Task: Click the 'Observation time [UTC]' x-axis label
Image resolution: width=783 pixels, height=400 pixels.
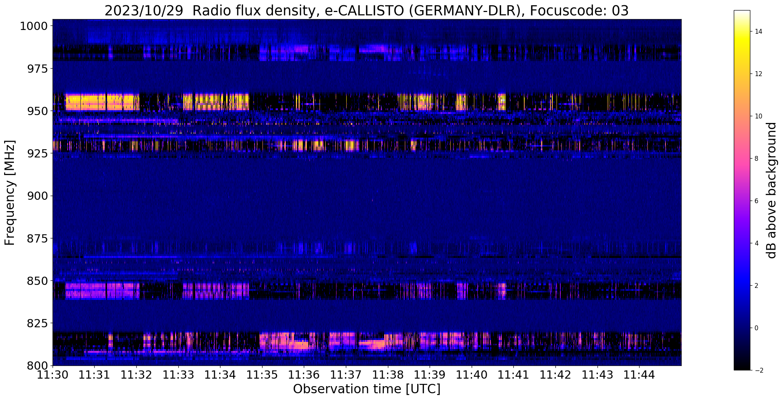Action: click(x=367, y=389)
